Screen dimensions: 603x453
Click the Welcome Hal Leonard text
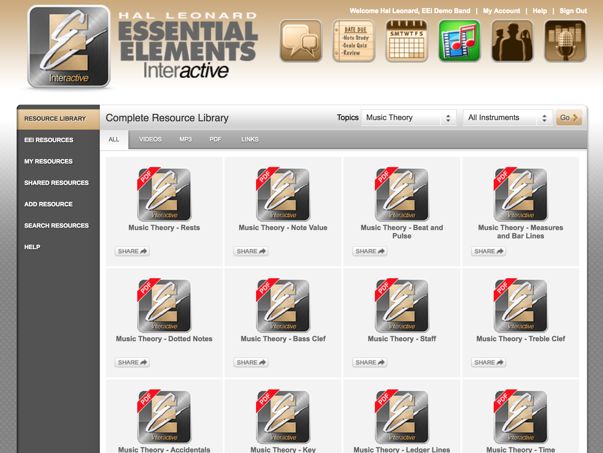(x=410, y=11)
